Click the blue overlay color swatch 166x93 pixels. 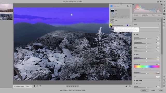click(x=127, y=25)
